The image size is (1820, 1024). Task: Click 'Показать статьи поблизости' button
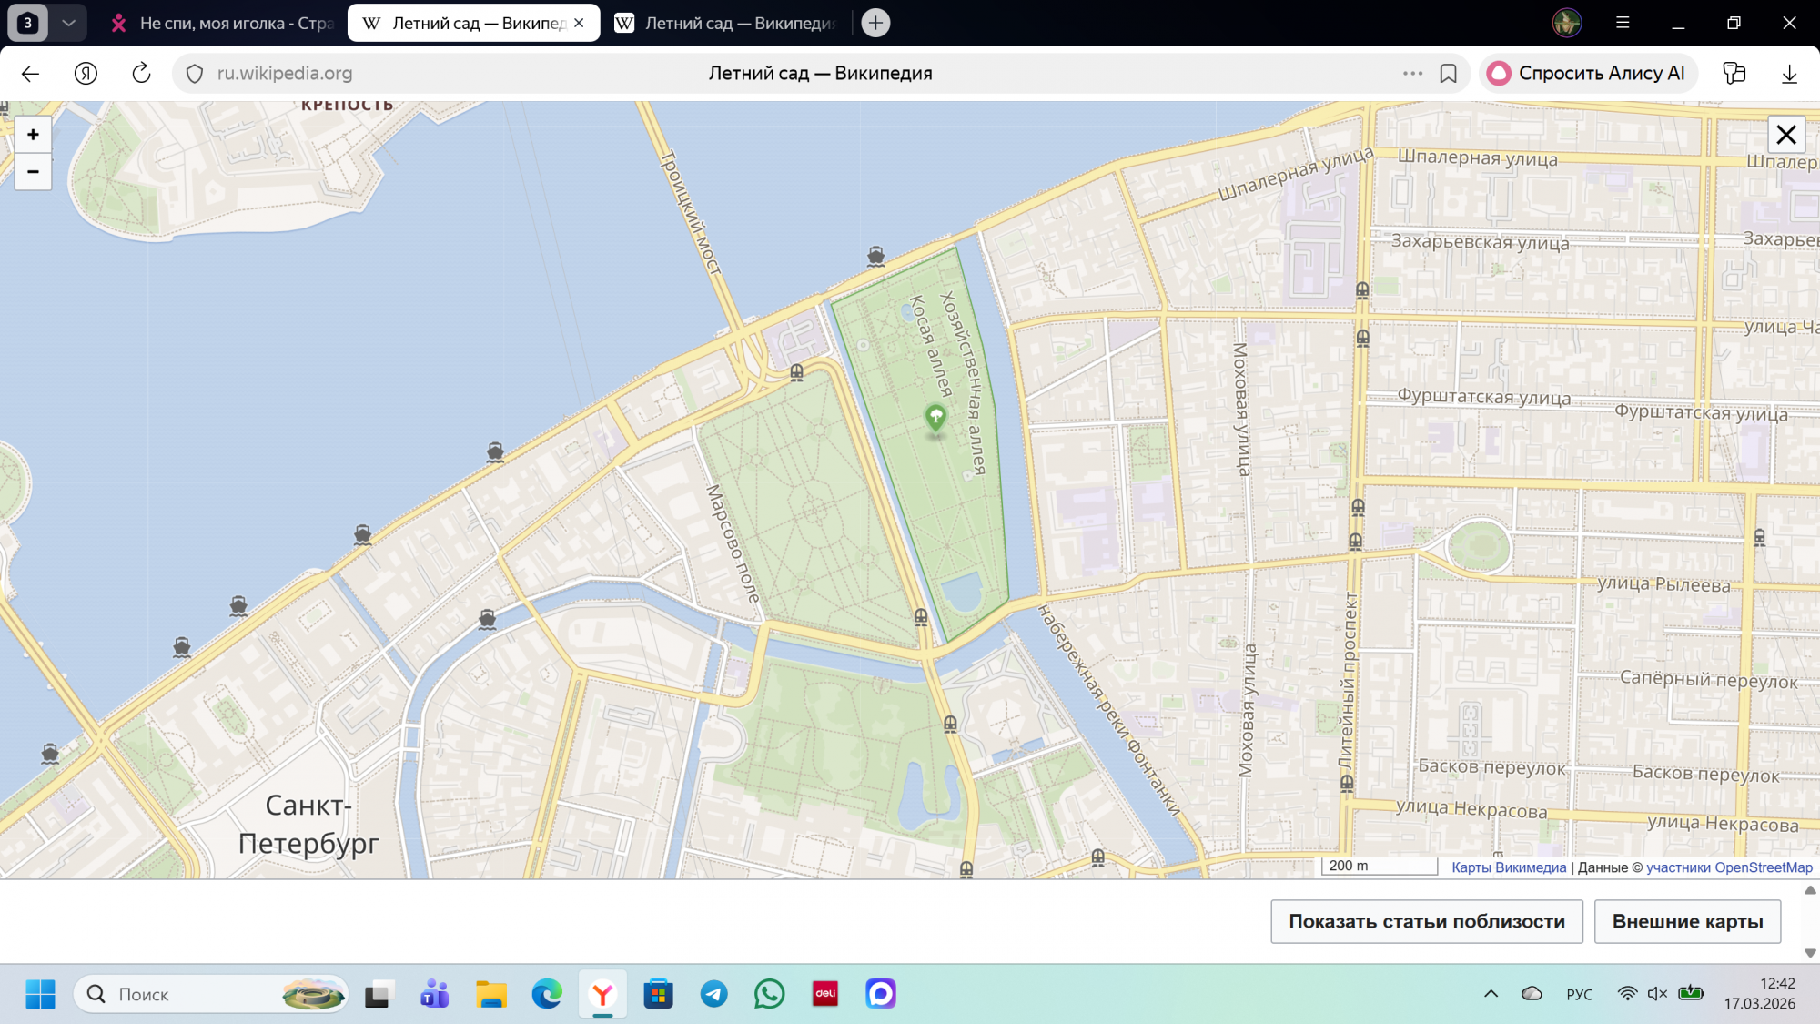(1427, 921)
